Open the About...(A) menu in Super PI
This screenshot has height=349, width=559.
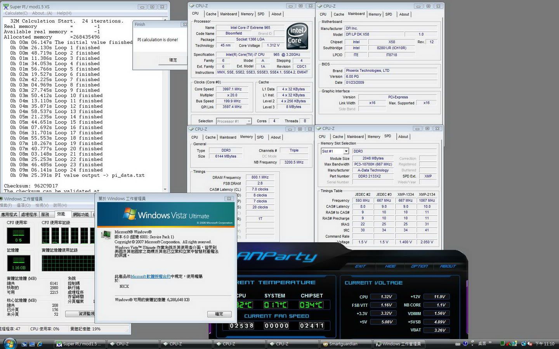click(x=42, y=13)
